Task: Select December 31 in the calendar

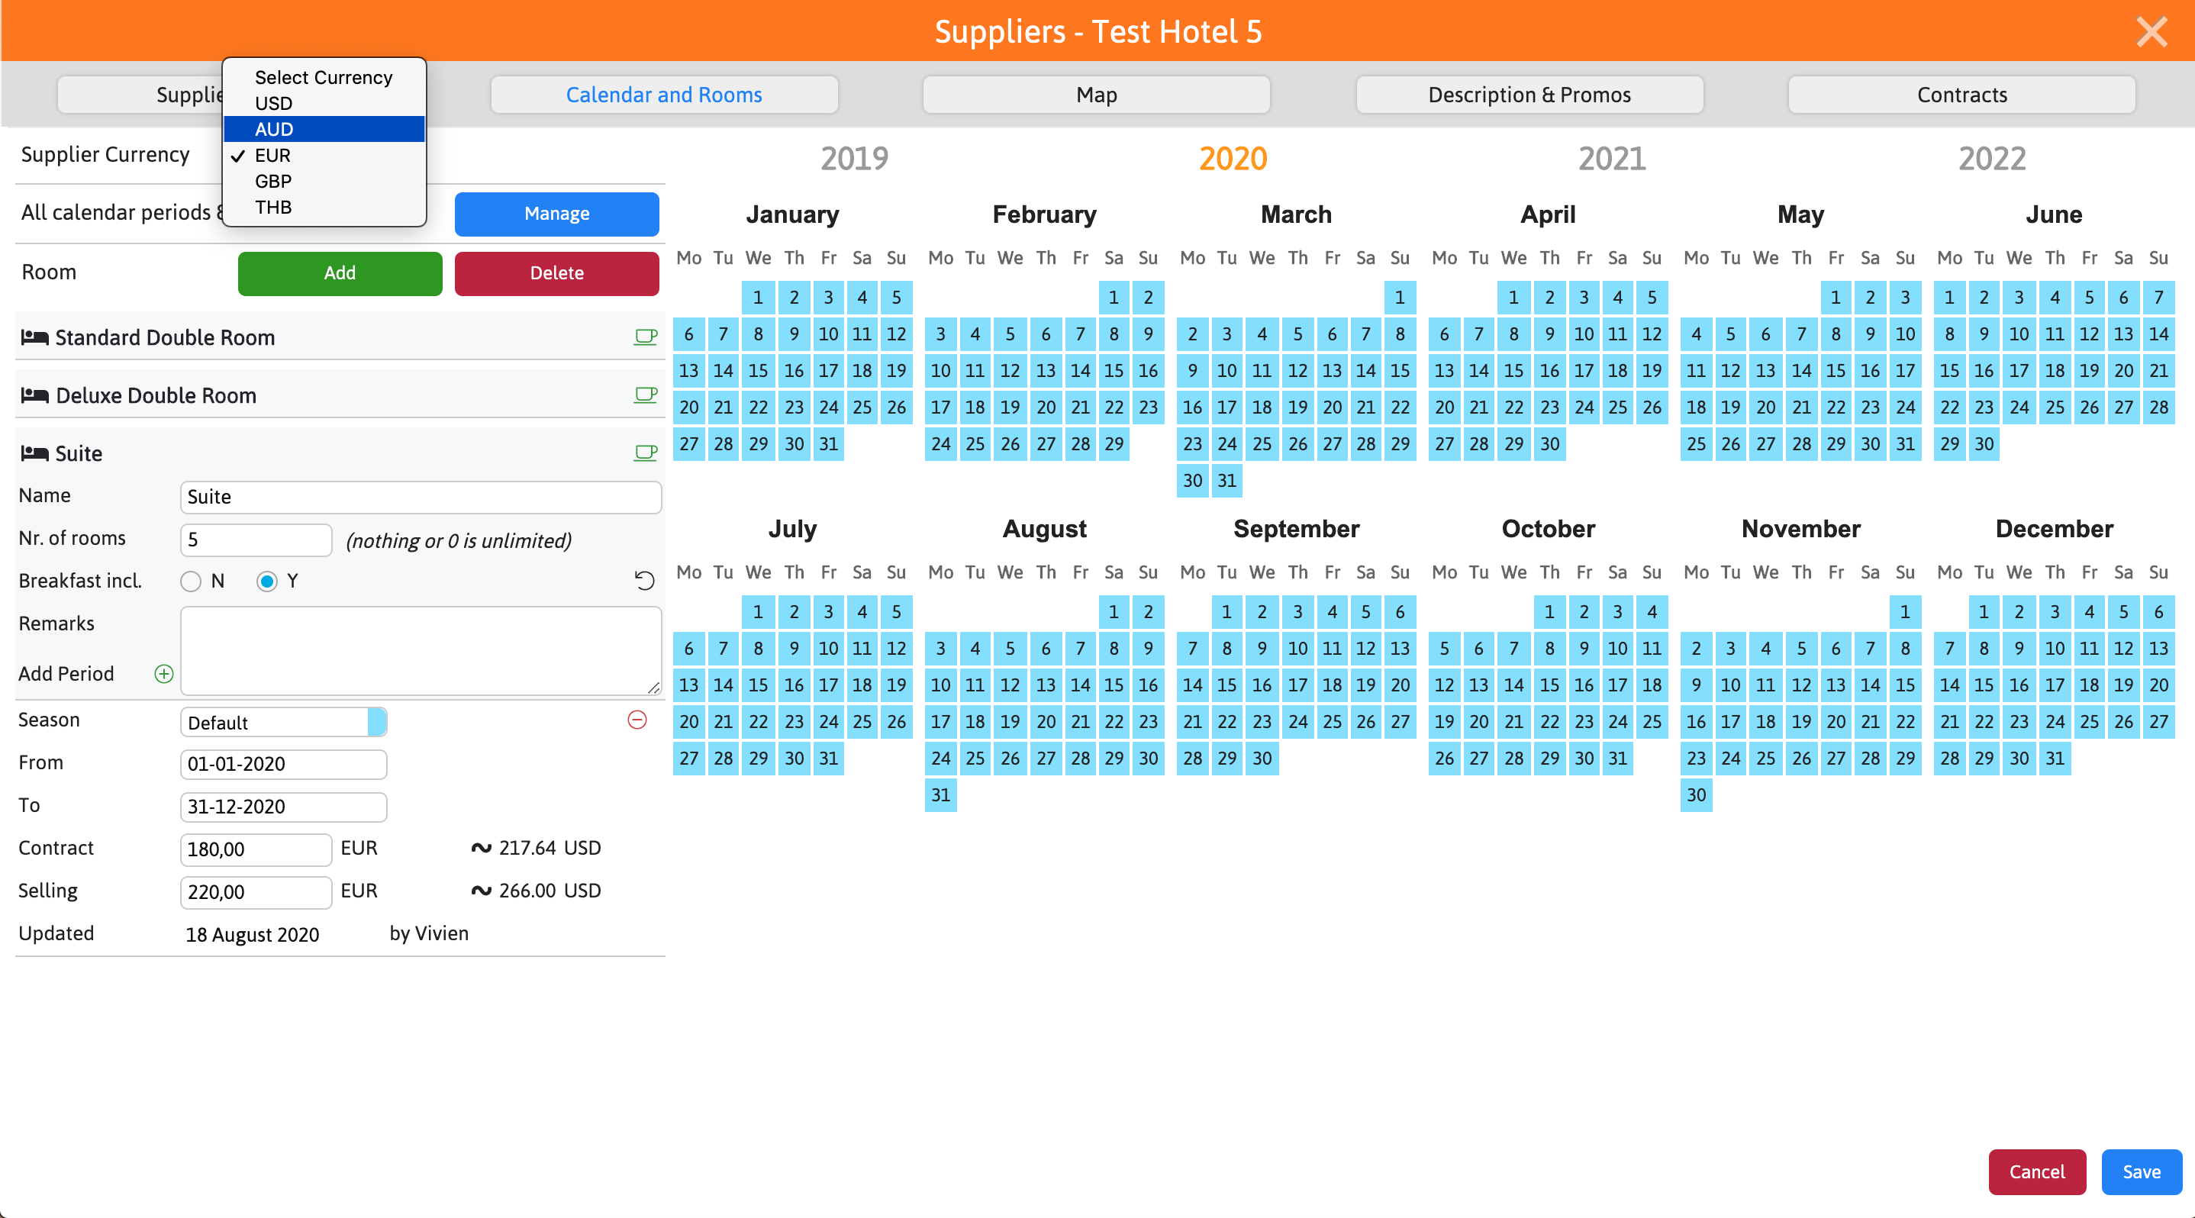Action: coord(2055,758)
